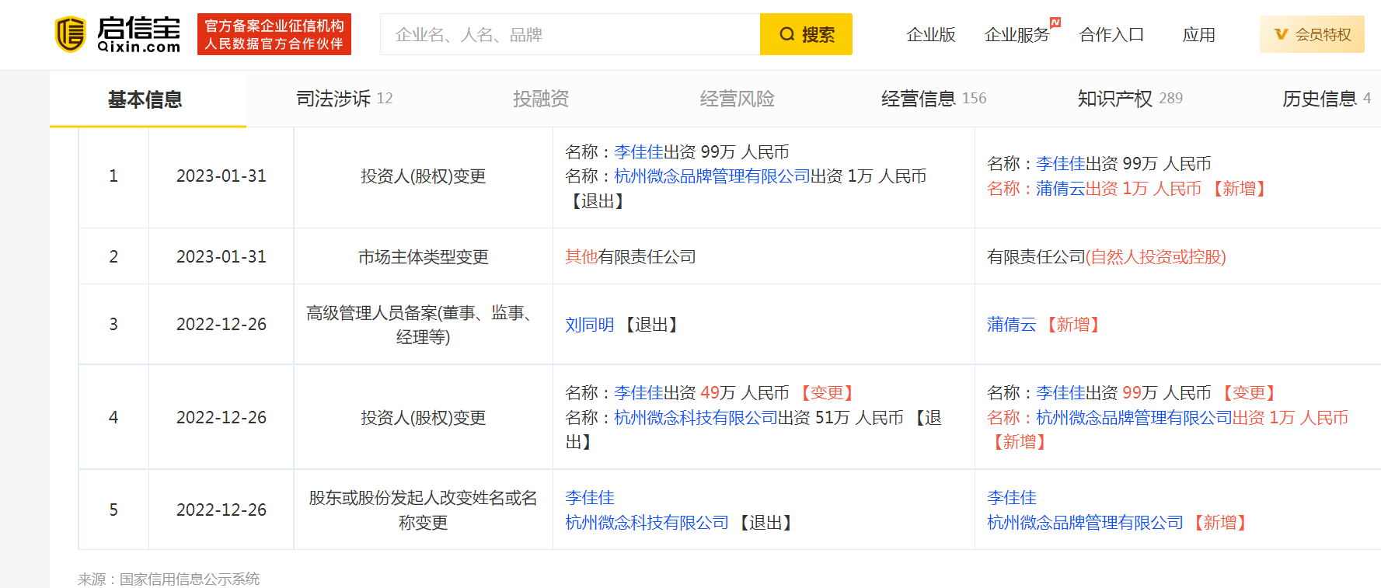Screen dimensions: 1381x588
Task: Click the 2022-12-26 date in row 5
Action: (x=221, y=510)
